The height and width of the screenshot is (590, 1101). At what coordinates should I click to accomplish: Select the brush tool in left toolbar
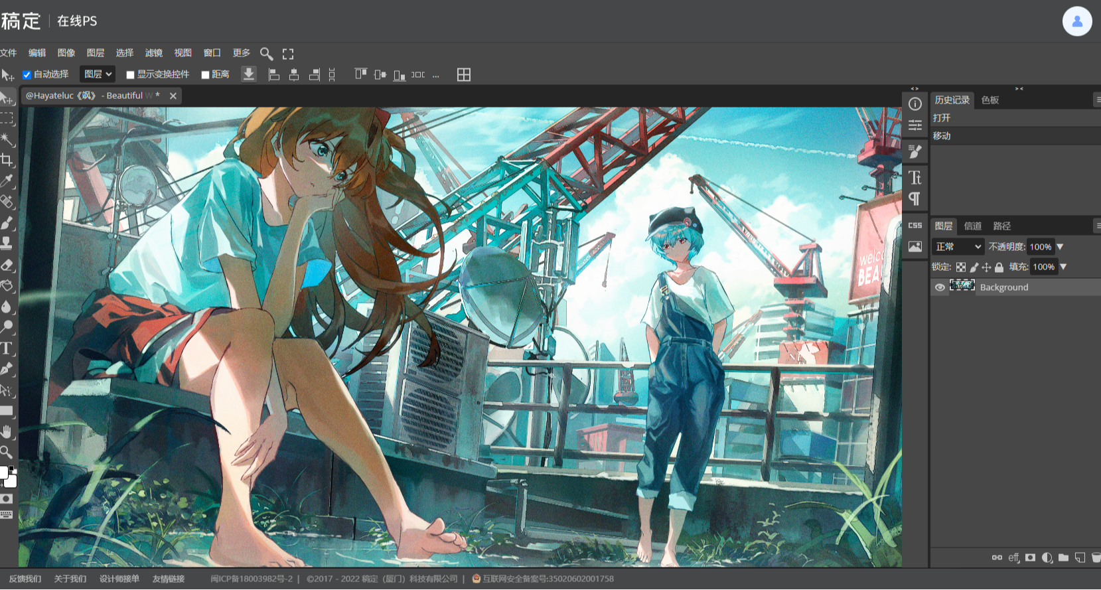(7, 222)
